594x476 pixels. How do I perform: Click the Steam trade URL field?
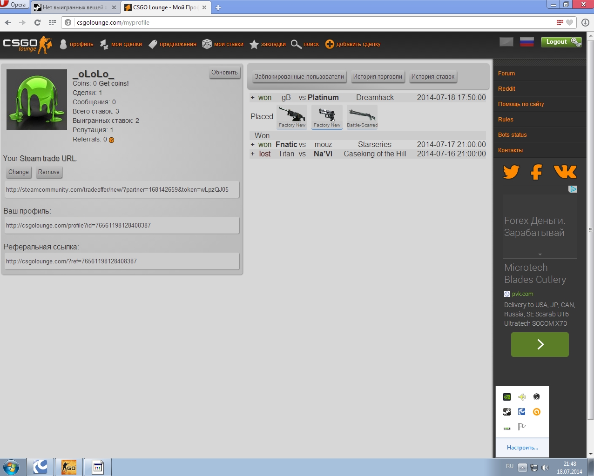[x=122, y=190]
